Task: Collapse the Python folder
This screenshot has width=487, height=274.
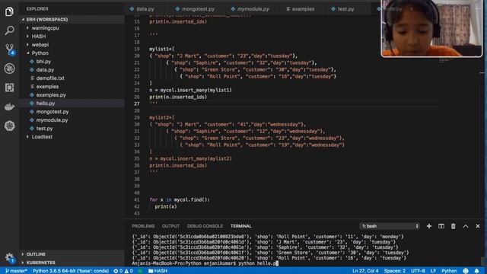Action: (x=40, y=53)
